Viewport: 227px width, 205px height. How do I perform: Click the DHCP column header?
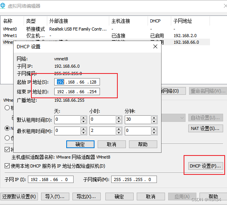(159, 21)
